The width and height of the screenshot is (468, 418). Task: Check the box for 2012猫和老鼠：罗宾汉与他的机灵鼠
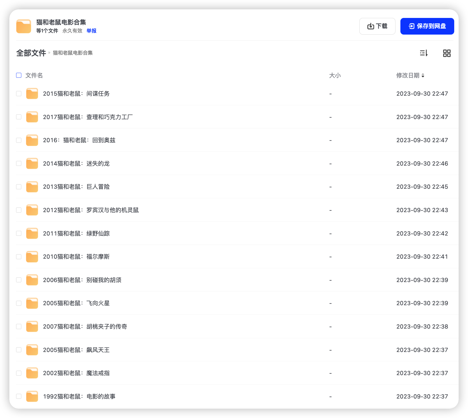tap(19, 210)
